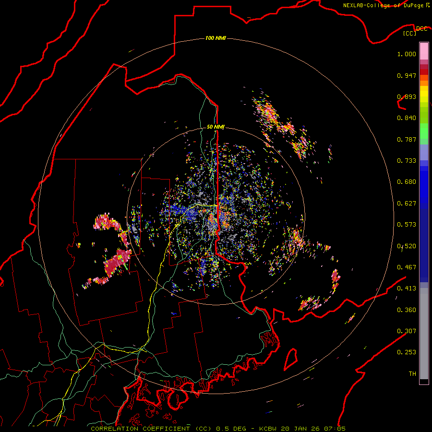Click the 0.680 legend value
Image resolution: width=432 pixels, height=432 pixels.
407,182
